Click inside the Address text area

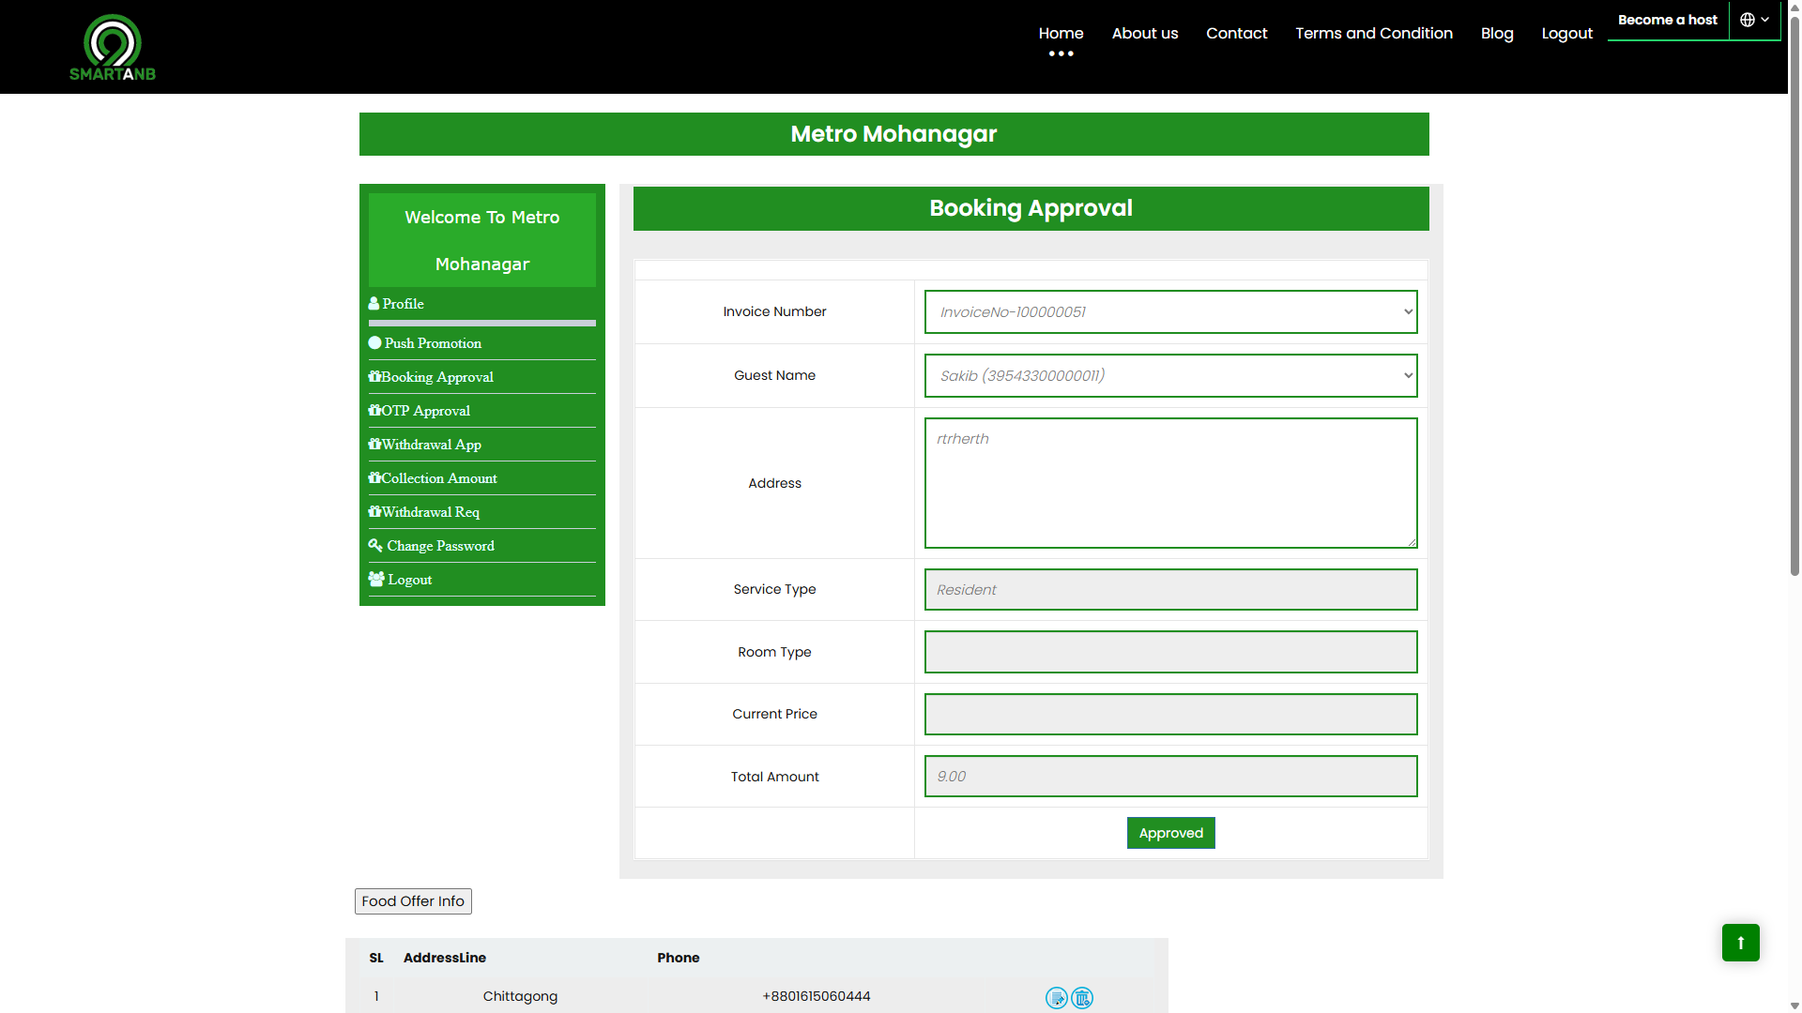[1169, 483]
